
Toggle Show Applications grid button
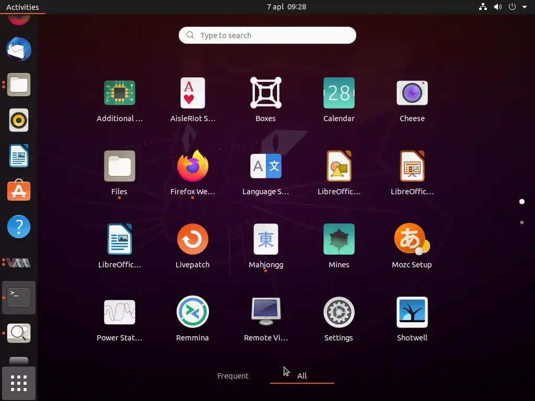pos(19,383)
